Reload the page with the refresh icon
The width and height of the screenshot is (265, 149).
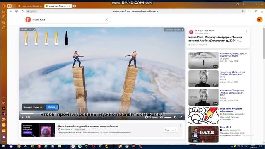pos(22,11)
